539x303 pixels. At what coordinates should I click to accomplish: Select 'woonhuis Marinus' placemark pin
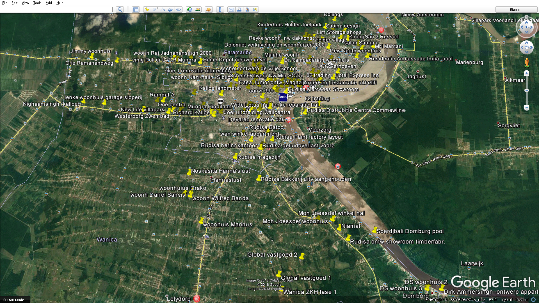coord(201,221)
